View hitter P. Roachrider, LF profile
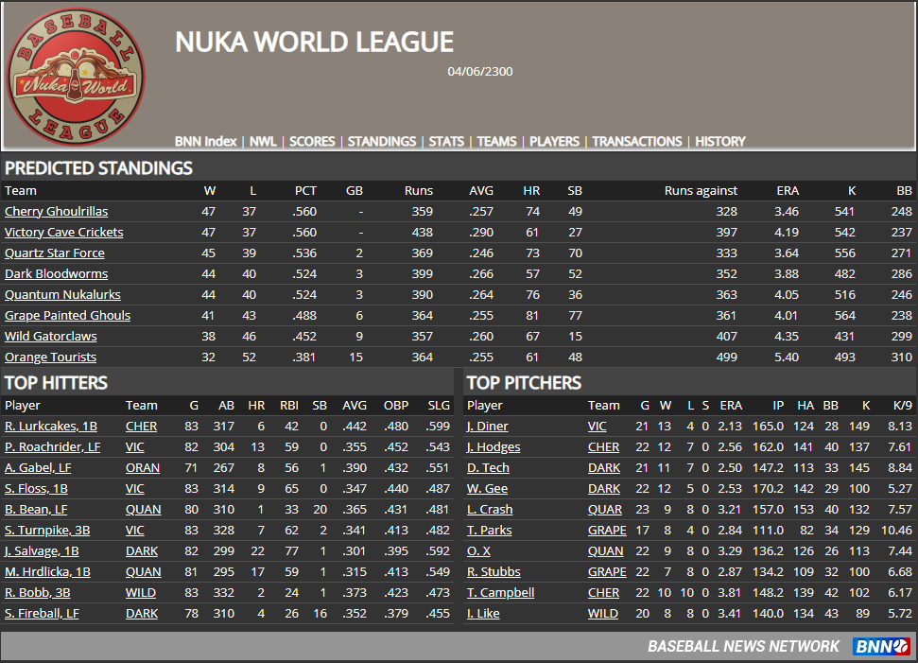918x663 pixels. (53, 446)
